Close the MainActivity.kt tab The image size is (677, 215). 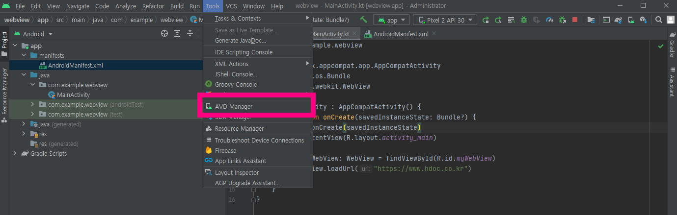(354, 34)
